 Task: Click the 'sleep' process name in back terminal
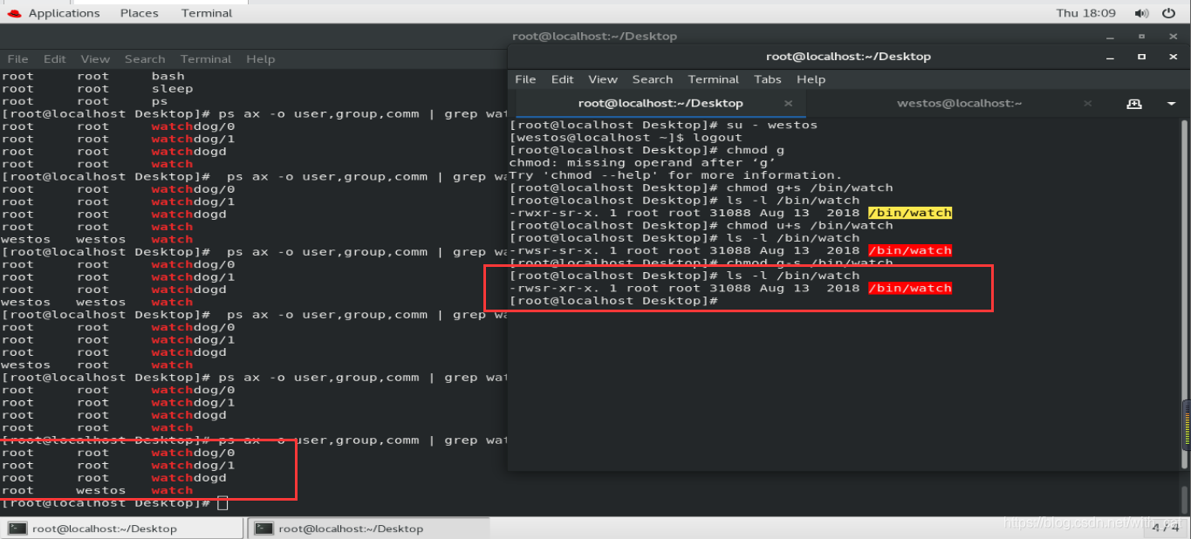[x=172, y=89]
